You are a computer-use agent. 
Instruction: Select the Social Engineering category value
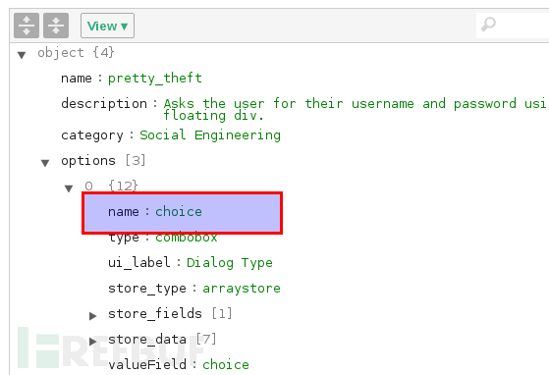click(210, 135)
